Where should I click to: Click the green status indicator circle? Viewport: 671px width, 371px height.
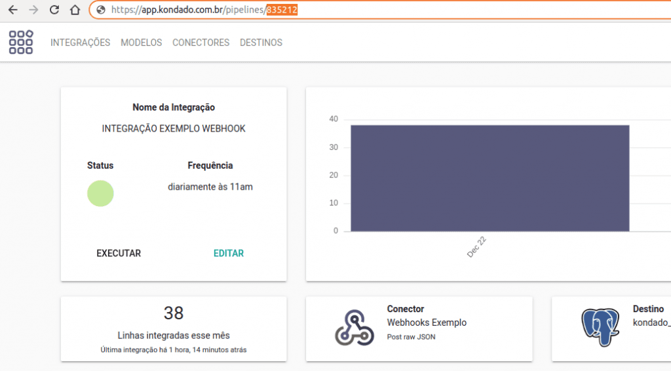pyautogui.click(x=100, y=194)
